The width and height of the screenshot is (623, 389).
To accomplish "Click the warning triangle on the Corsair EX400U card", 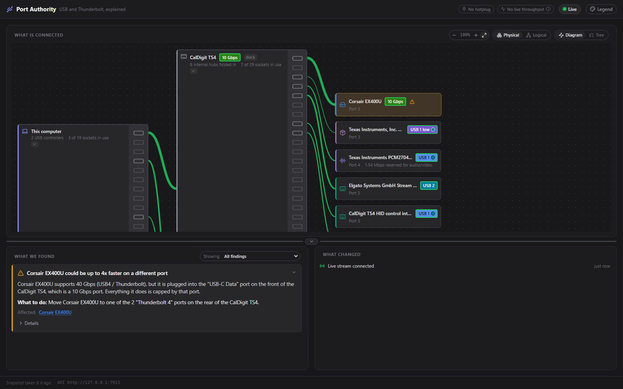I will [x=412, y=102].
